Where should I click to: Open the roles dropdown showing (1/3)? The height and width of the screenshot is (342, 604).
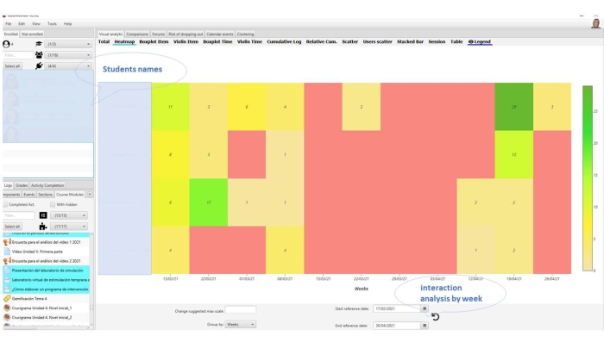68,44
